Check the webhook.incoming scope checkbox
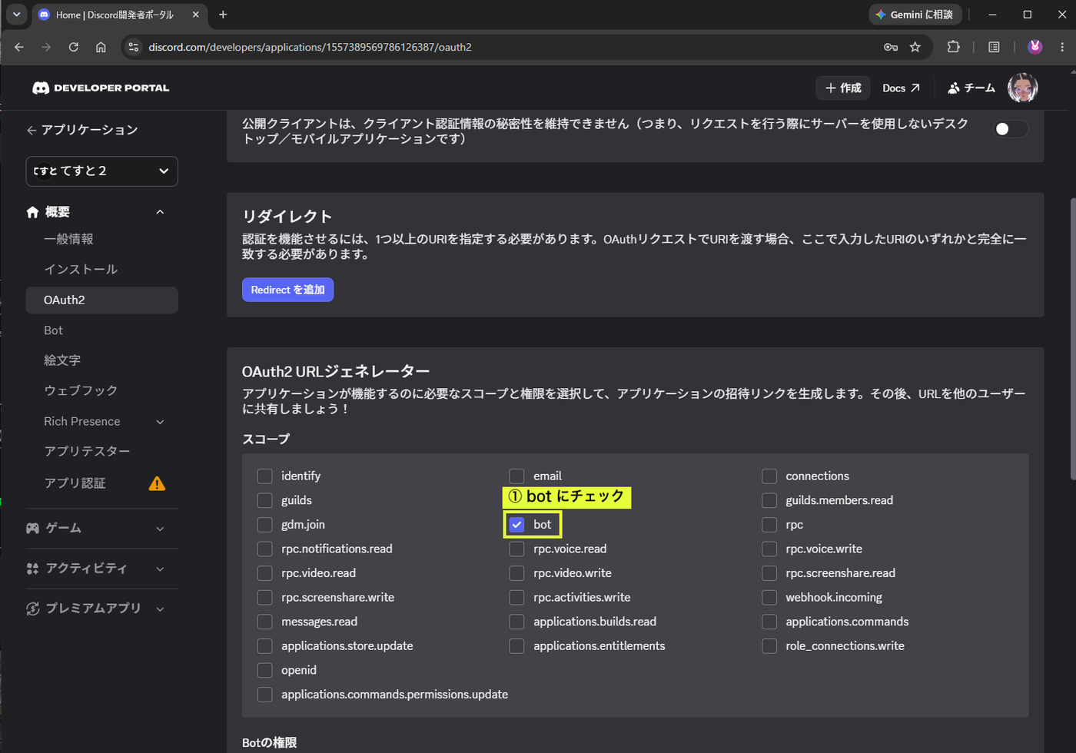The width and height of the screenshot is (1076, 753). [769, 598]
